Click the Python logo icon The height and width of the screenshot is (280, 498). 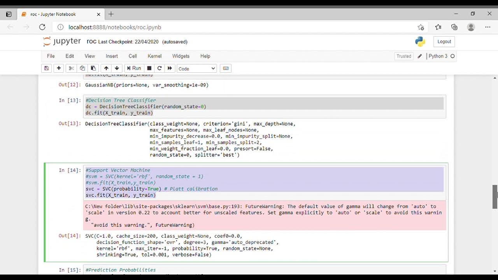[420, 42]
